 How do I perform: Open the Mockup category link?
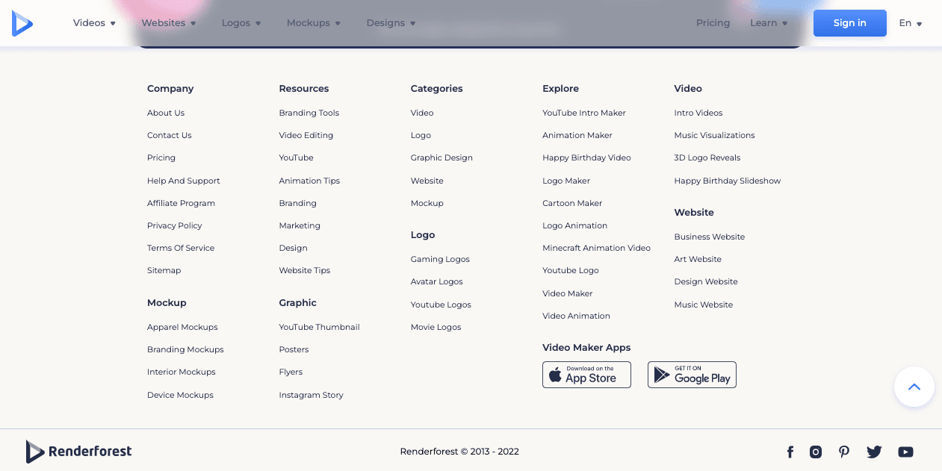coord(427,203)
